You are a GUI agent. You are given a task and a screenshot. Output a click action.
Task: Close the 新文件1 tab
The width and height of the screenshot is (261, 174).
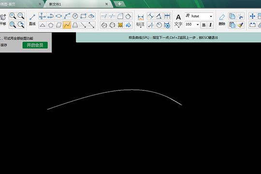point(106,4)
